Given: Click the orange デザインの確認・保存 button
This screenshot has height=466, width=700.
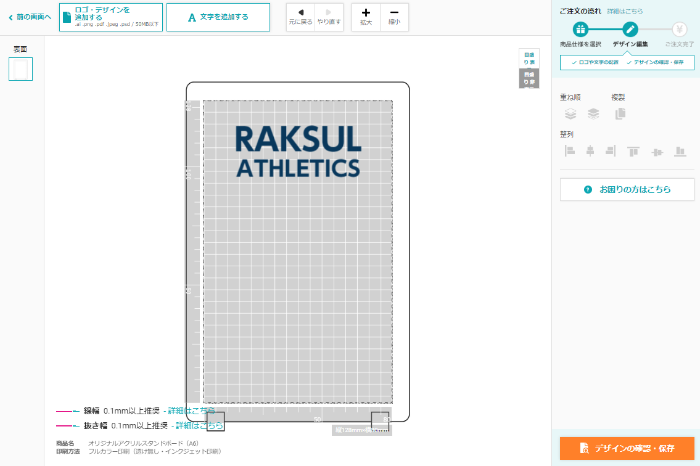Looking at the screenshot, I should click(x=627, y=448).
